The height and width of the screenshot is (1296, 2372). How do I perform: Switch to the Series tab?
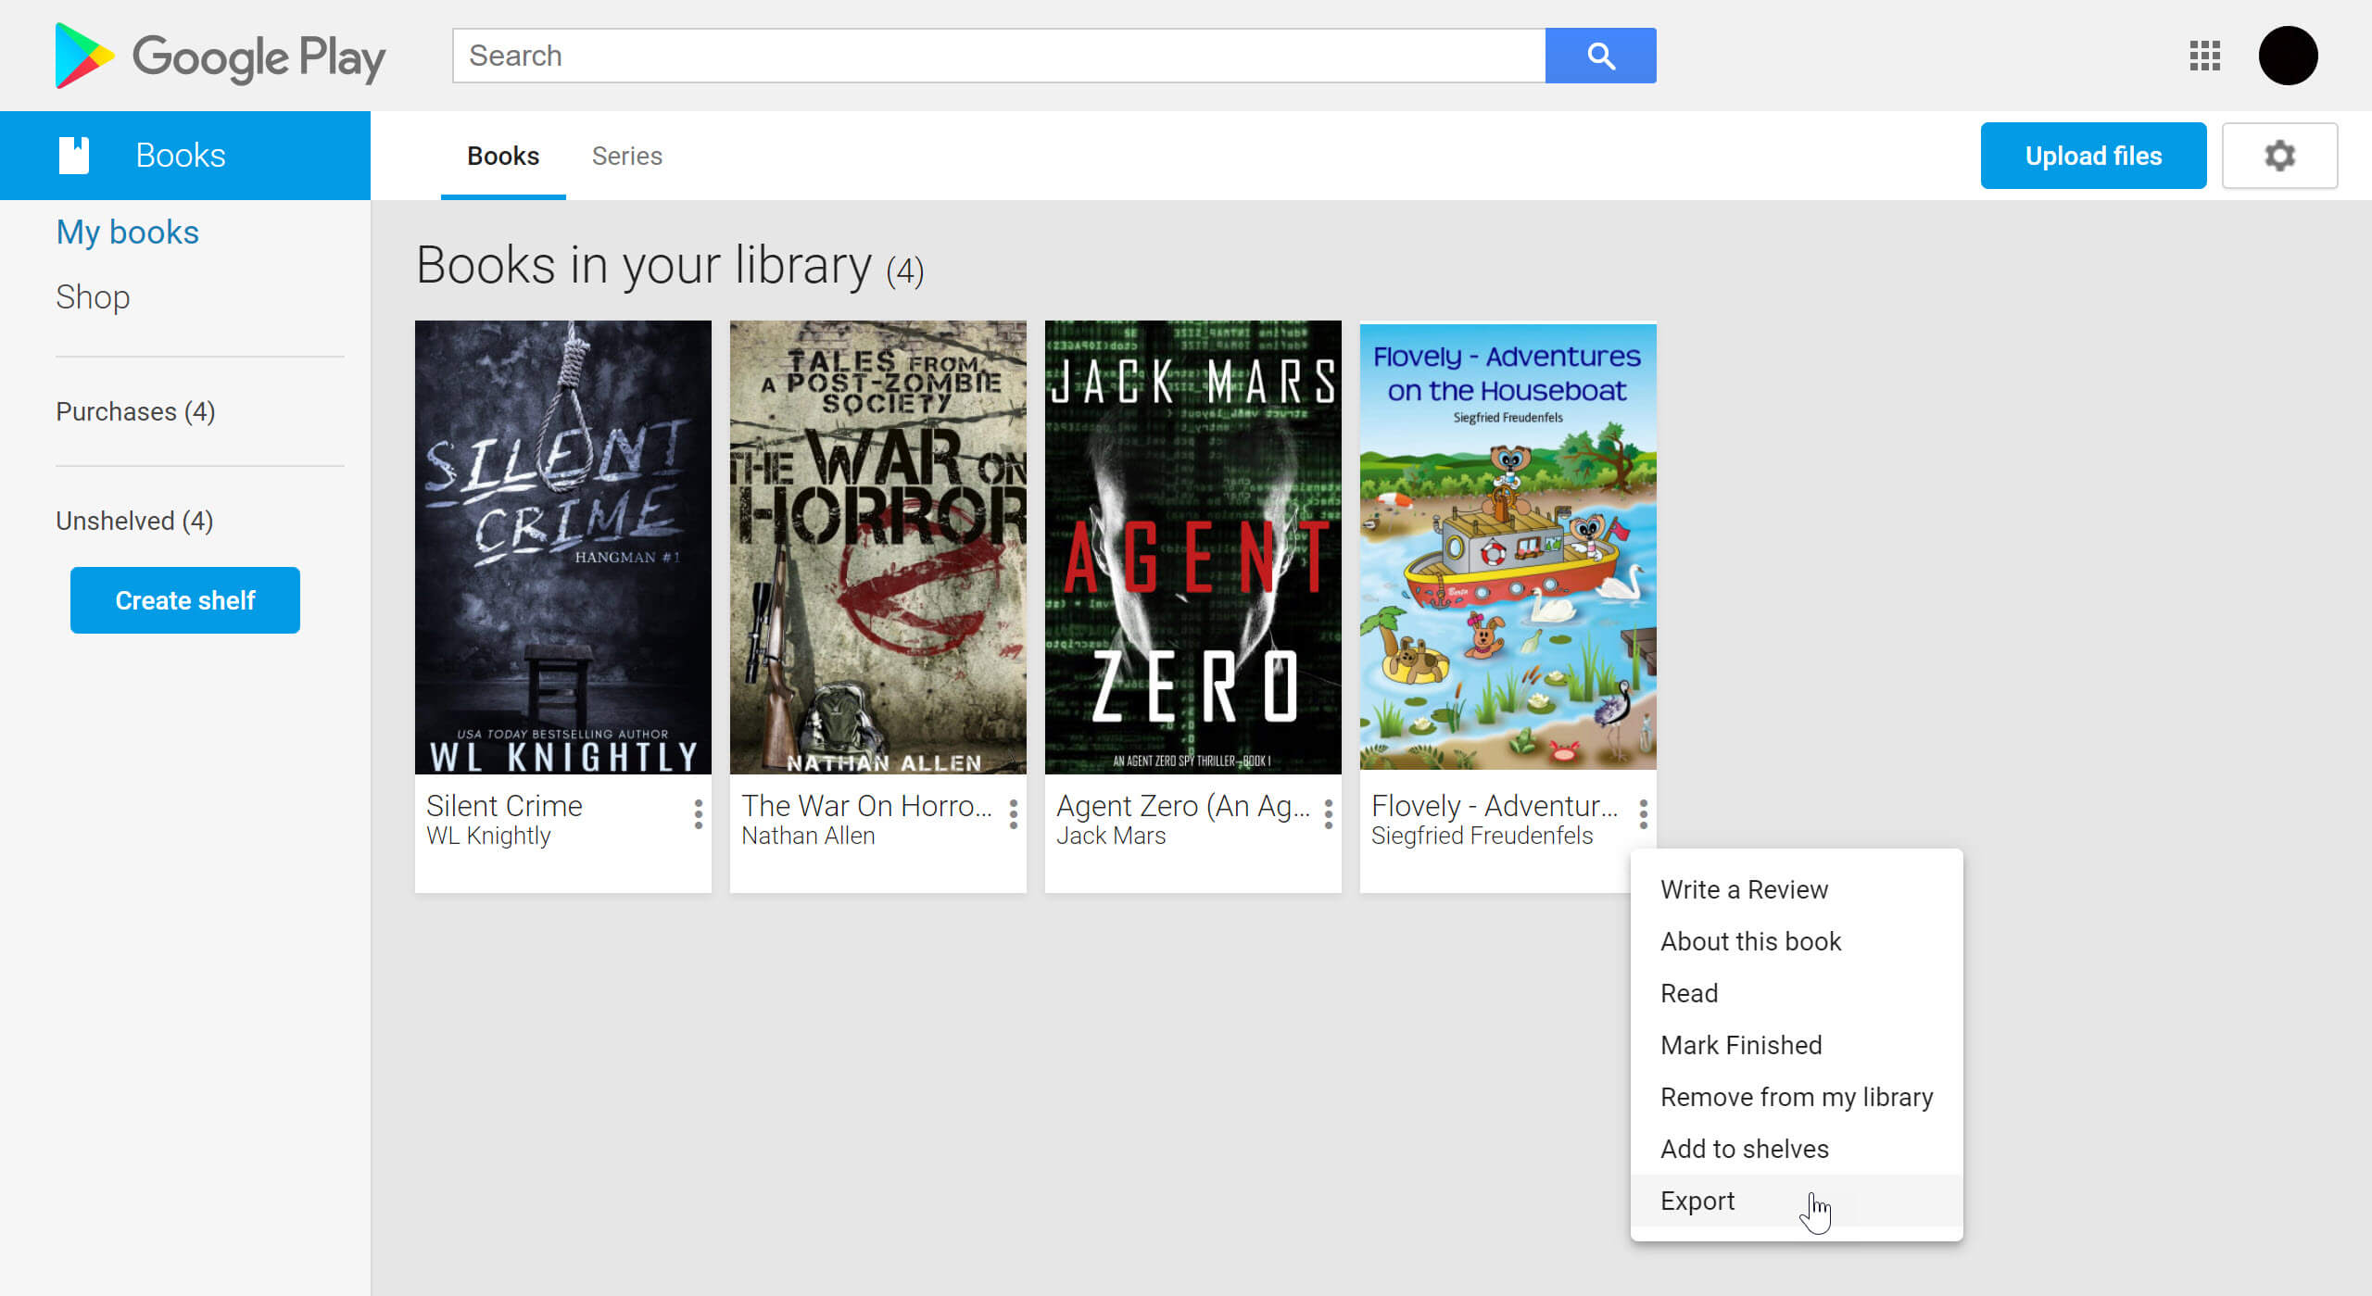point(627,155)
